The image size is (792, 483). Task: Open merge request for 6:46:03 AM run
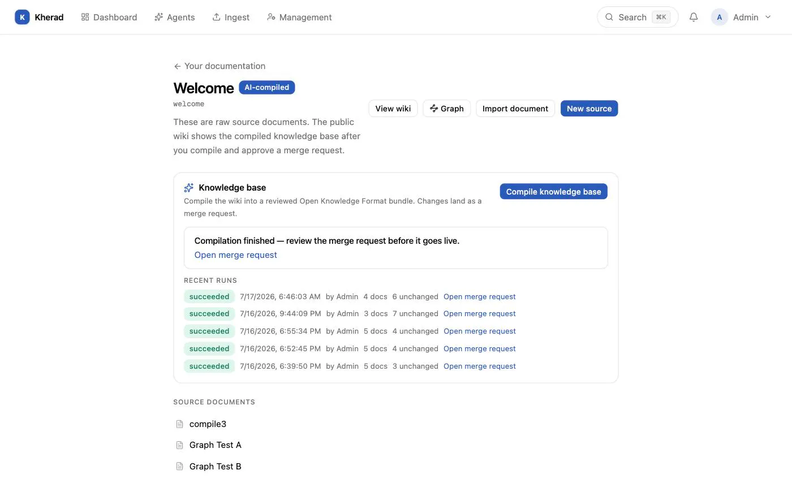click(x=479, y=297)
